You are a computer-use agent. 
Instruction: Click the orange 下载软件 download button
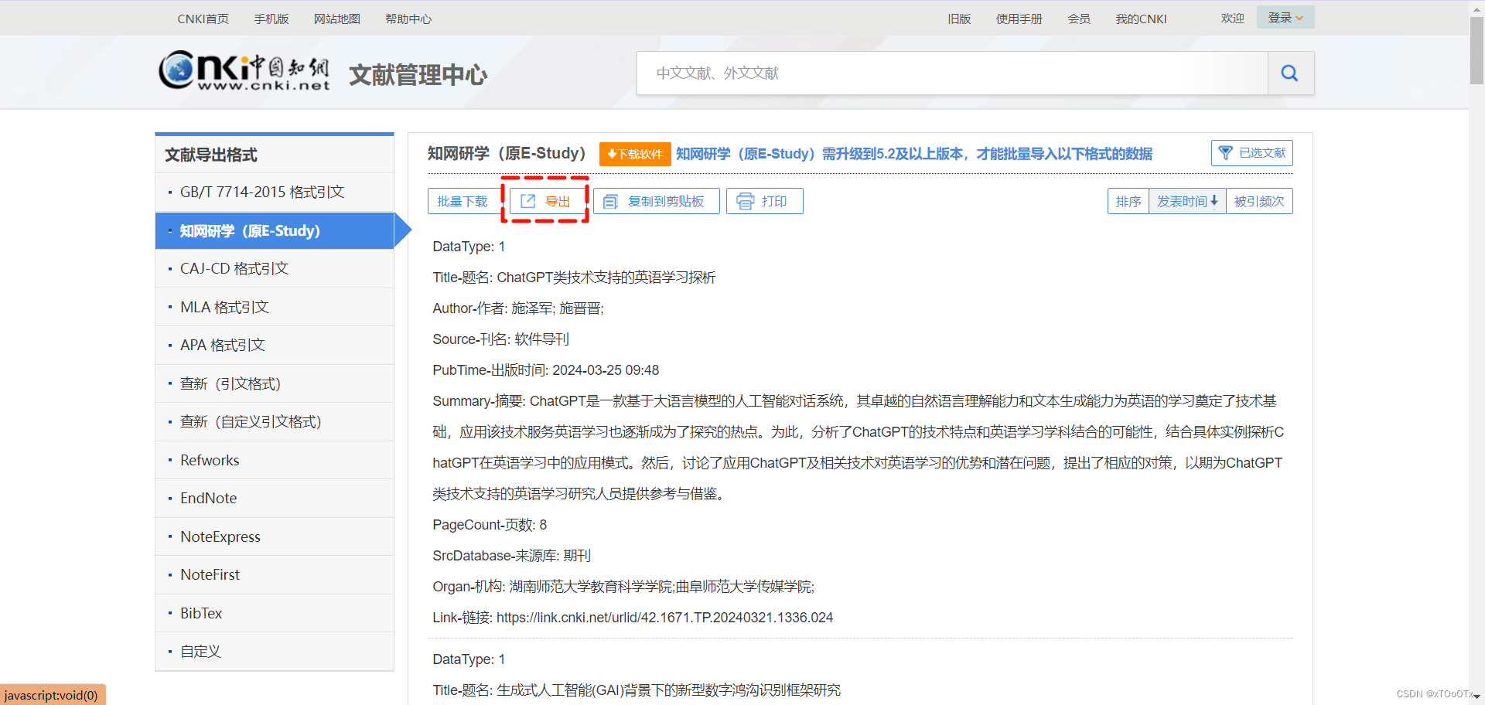635,154
